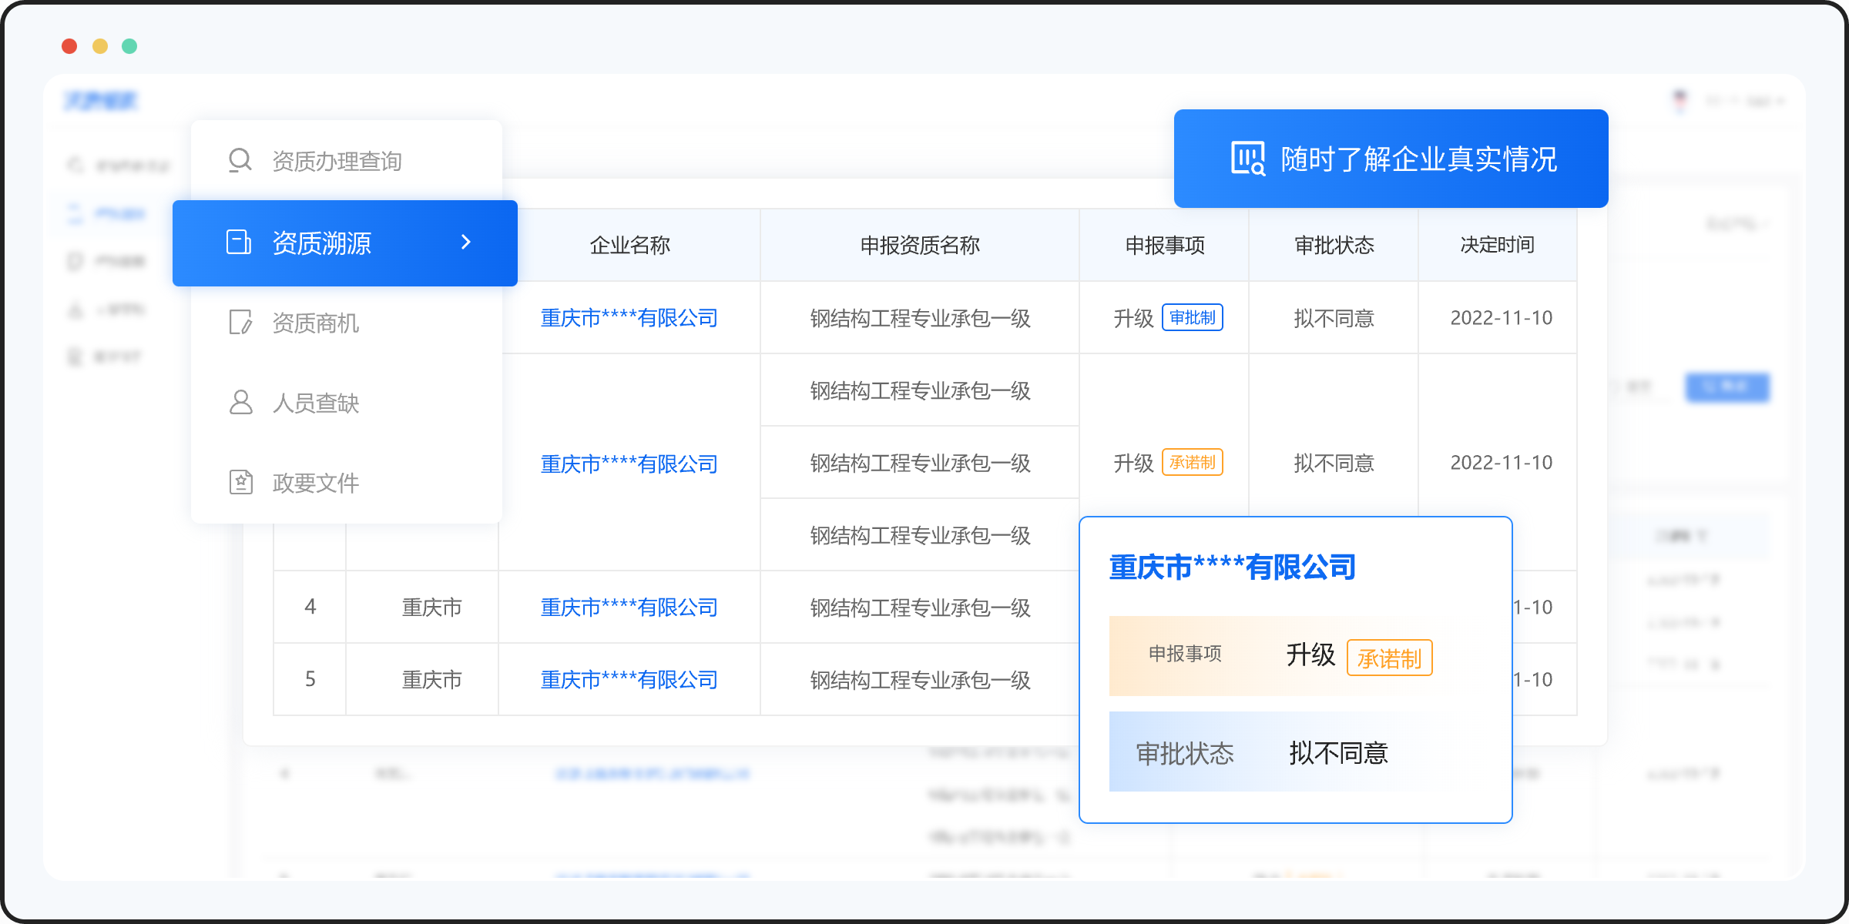
Task: Open company link in table row 4
Action: pos(629,608)
